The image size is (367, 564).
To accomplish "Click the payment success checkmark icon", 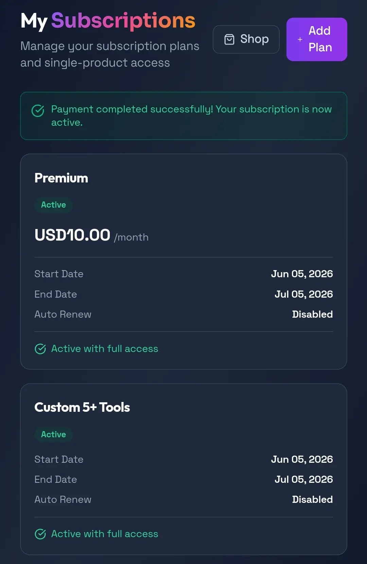I will (38, 110).
